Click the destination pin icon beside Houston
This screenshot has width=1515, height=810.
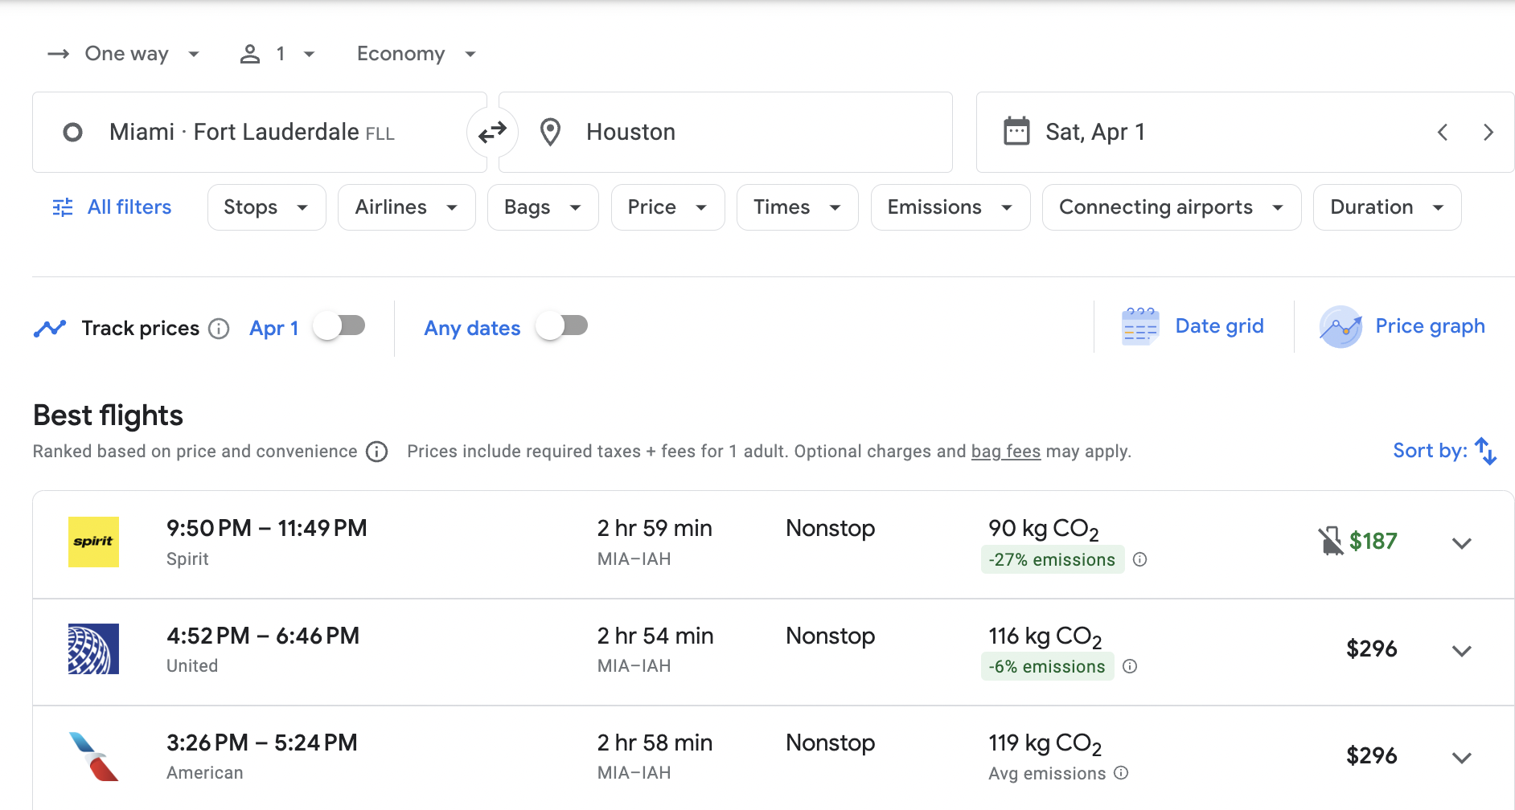550,132
